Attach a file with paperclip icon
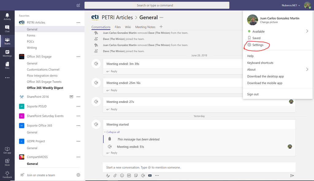The height and width of the screenshot is (181, 314). tap(115, 175)
